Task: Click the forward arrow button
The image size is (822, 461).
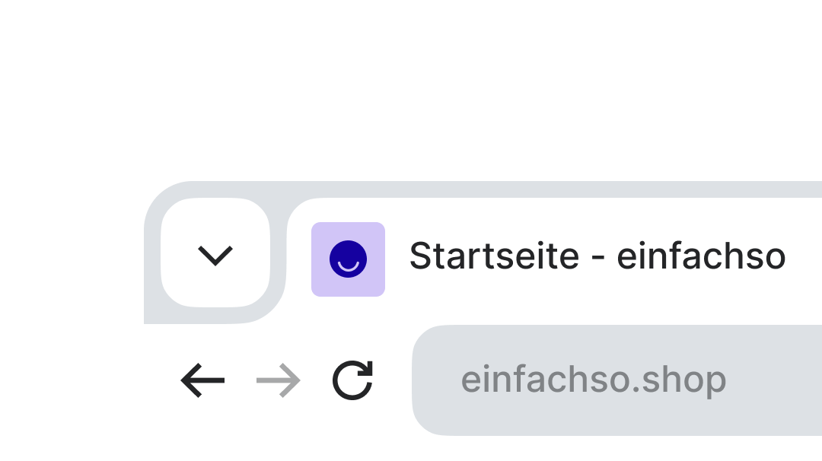Action: [279, 380]
